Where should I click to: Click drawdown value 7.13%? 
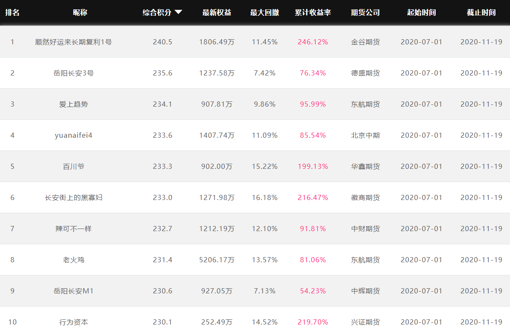pos(265,291)
